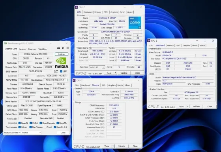Viewport: 221px width, 152px height.
Task: Switch to GPU-Z Sensors tab
Action: tap(22, 49)
